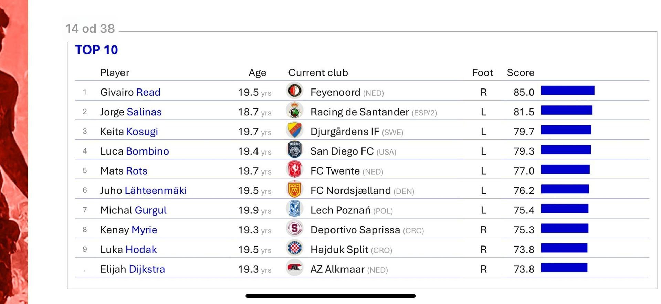Viewport: 661px width, 304px height.
Task: Click the Hajduk Split checkered crest icon
Action: pos(294,248)
